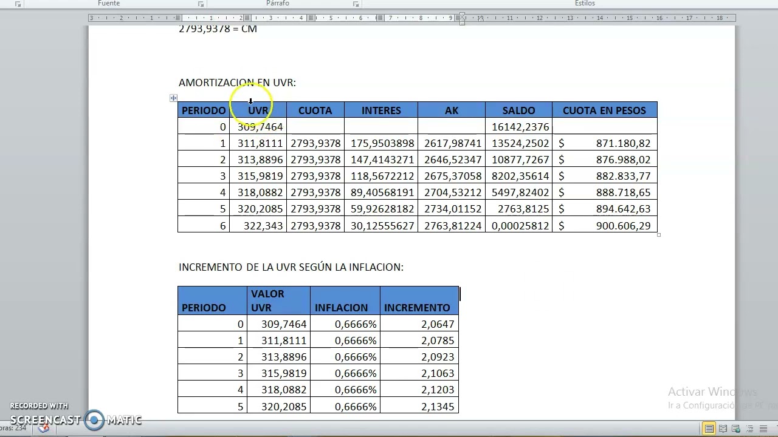Switch to Draft view

click(x=765, y=429)
